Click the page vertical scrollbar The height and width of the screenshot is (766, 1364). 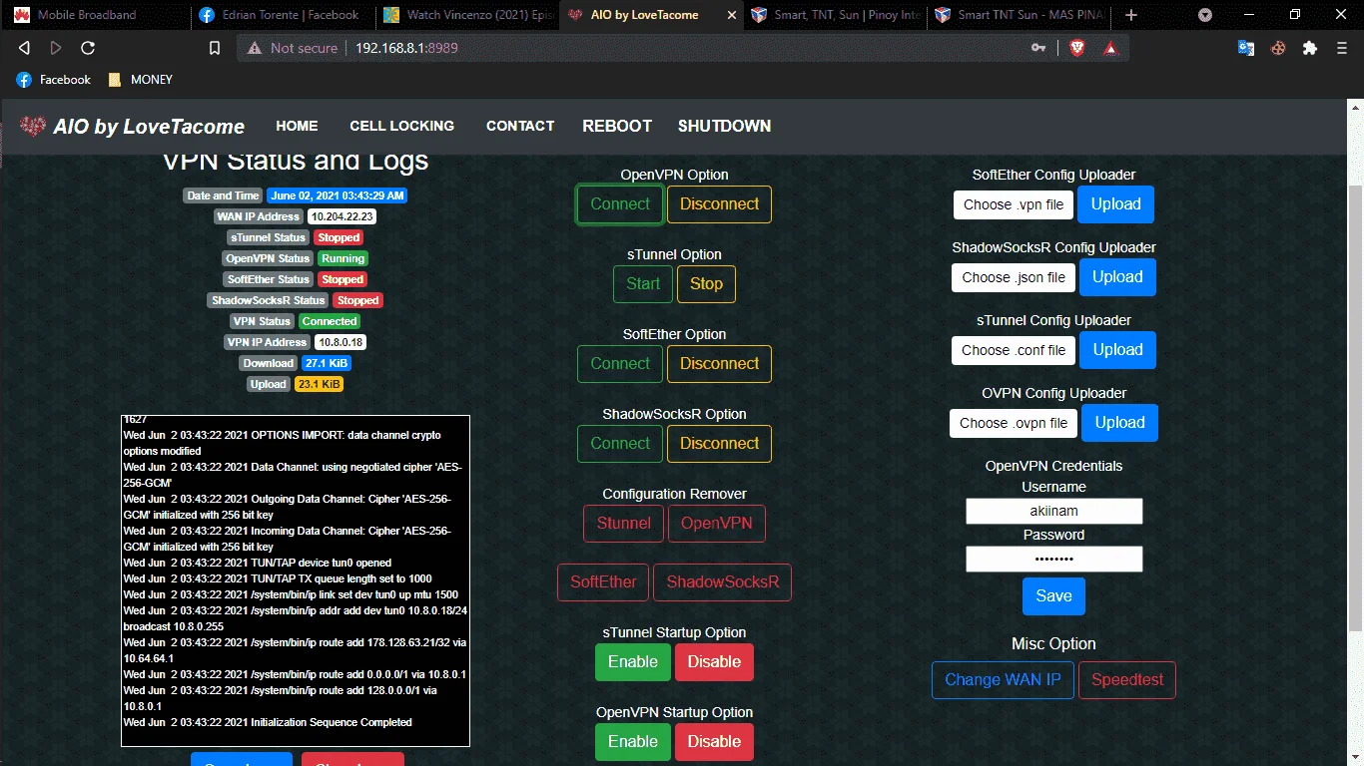point(1355,408)
